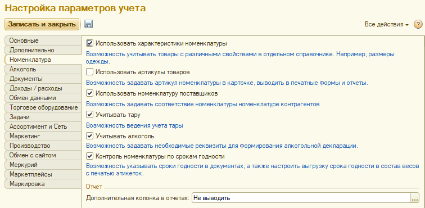Toggle the Учитывать алкоголь checkbox
Viewport: 425px width, 208px height.
(89, 136)
